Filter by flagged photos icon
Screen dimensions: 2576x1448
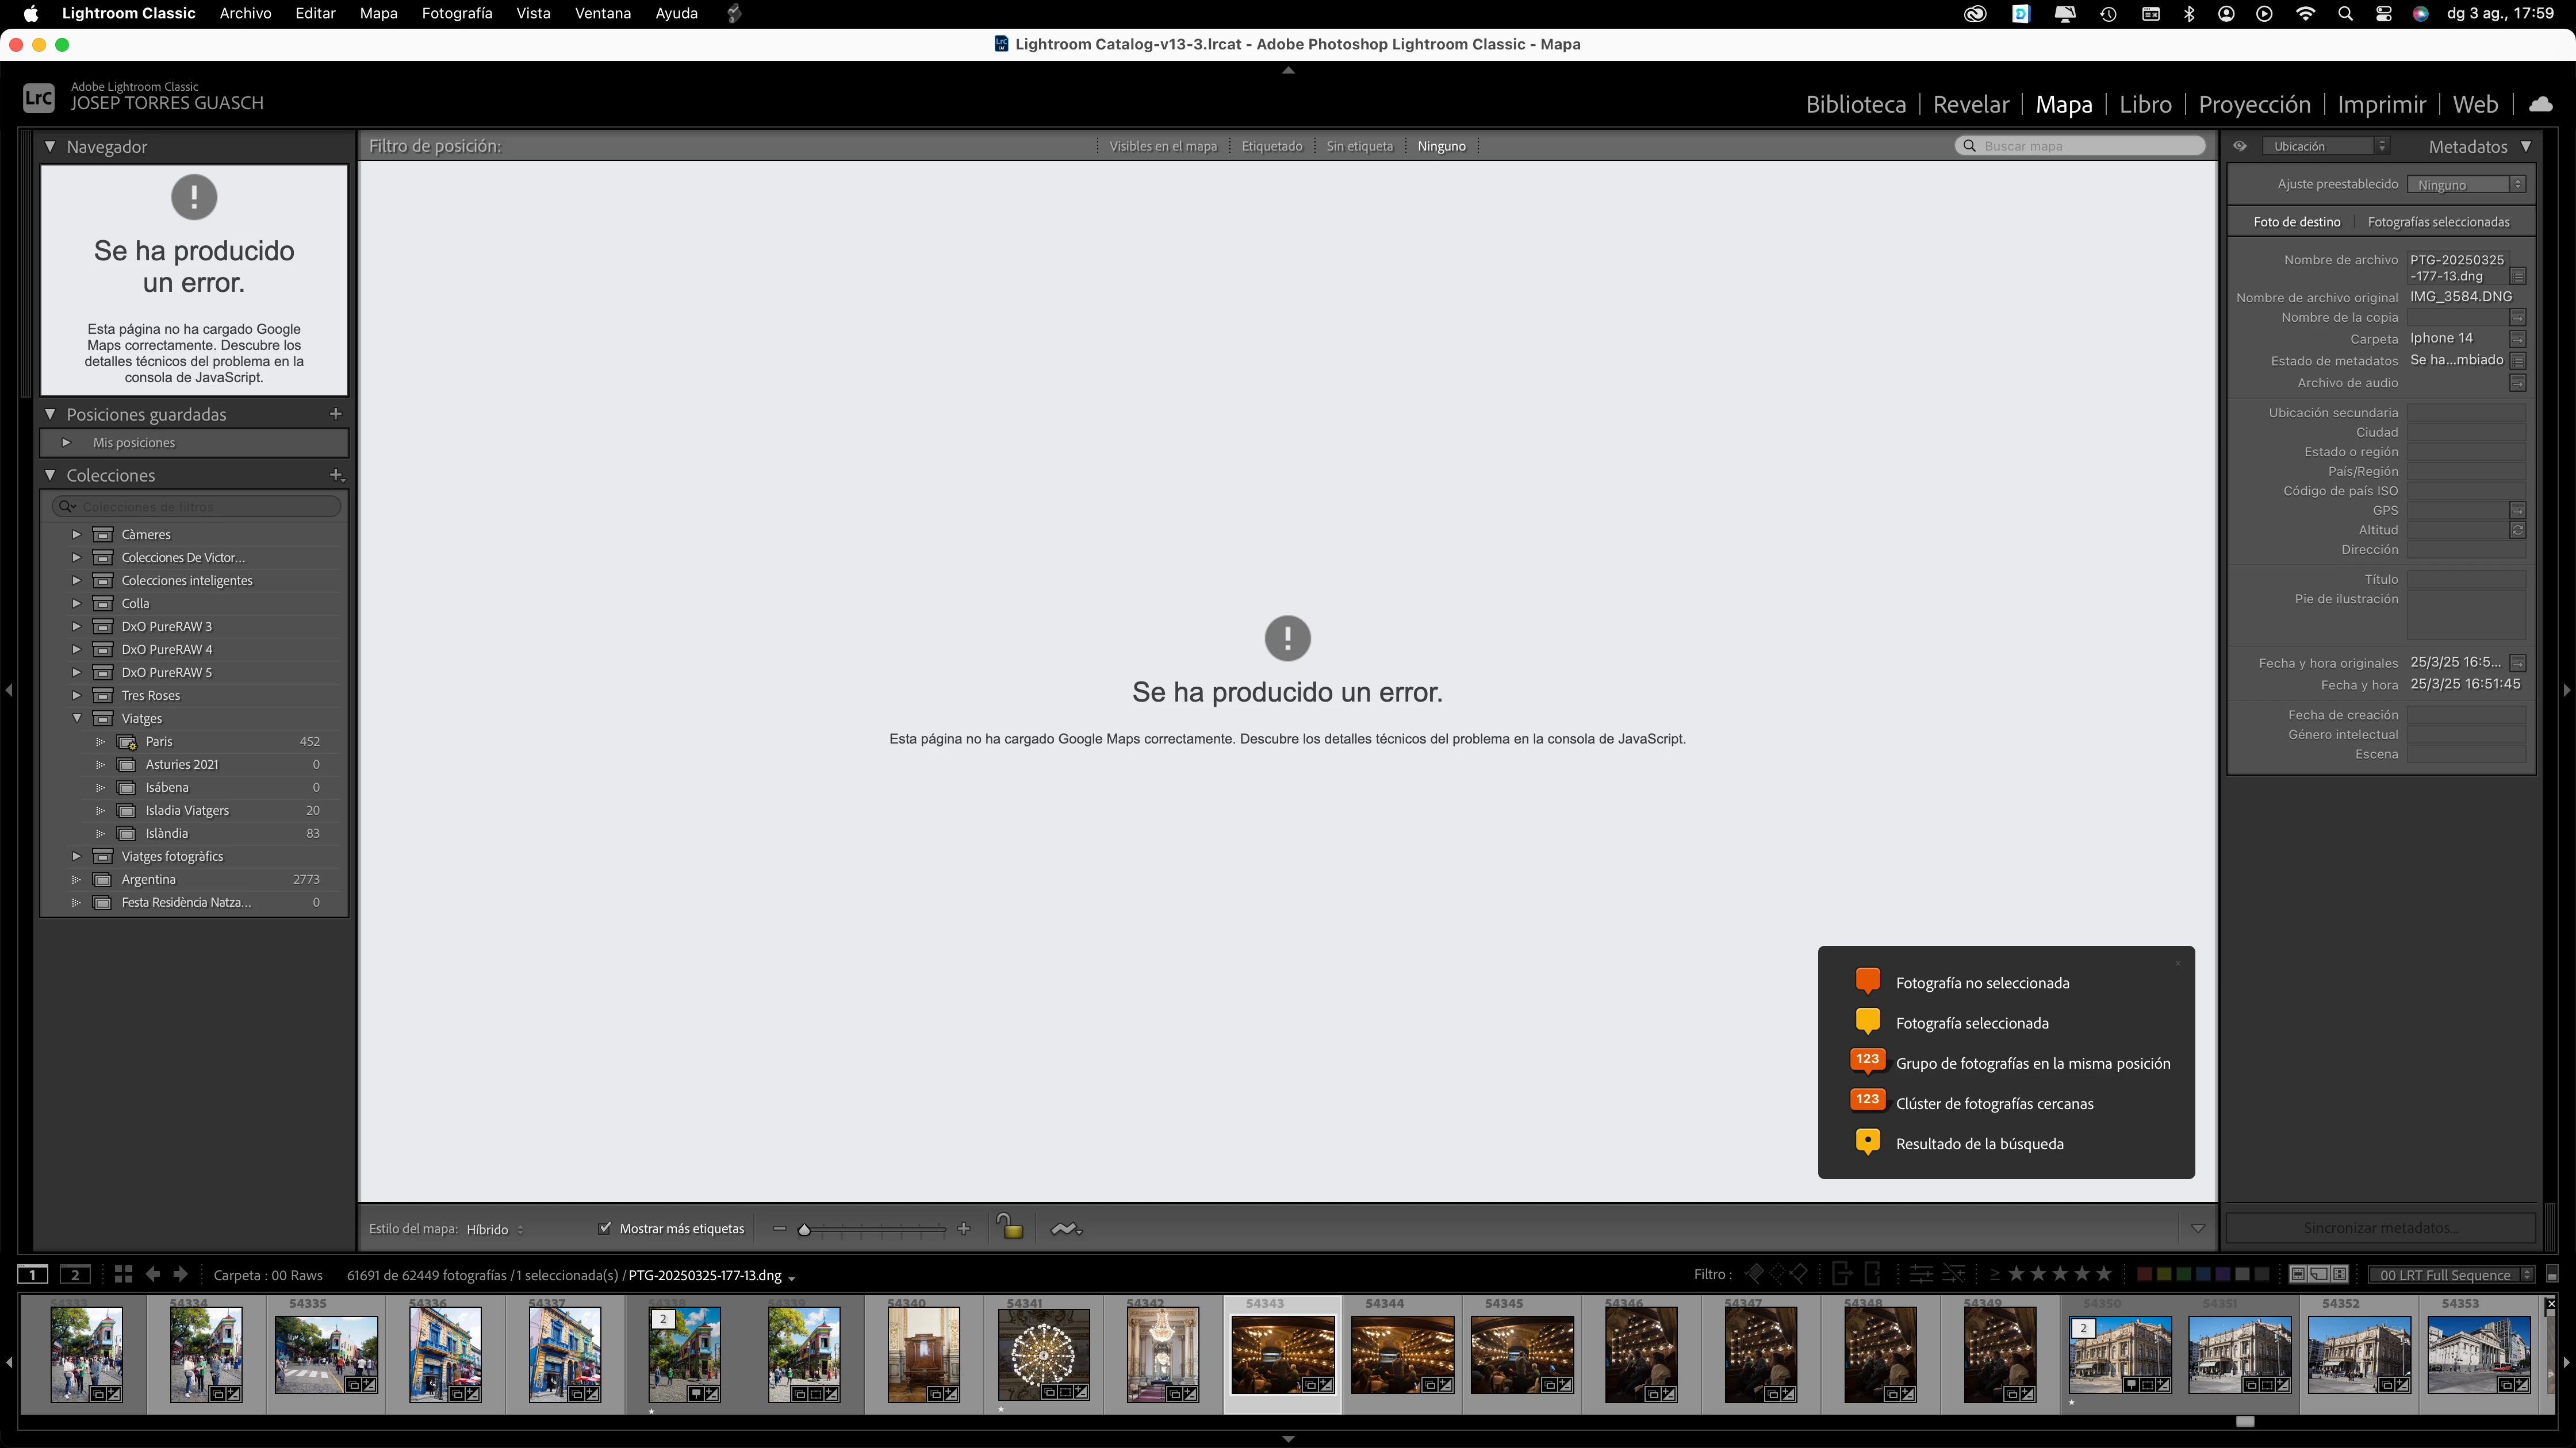[x=1754, y=1274]
